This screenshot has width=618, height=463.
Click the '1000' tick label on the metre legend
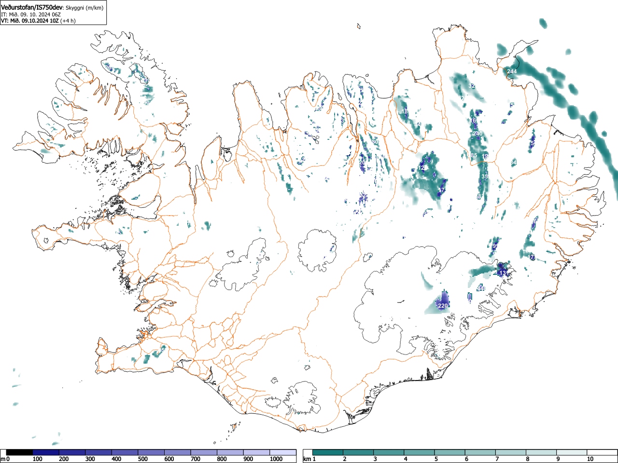(276, 459)
